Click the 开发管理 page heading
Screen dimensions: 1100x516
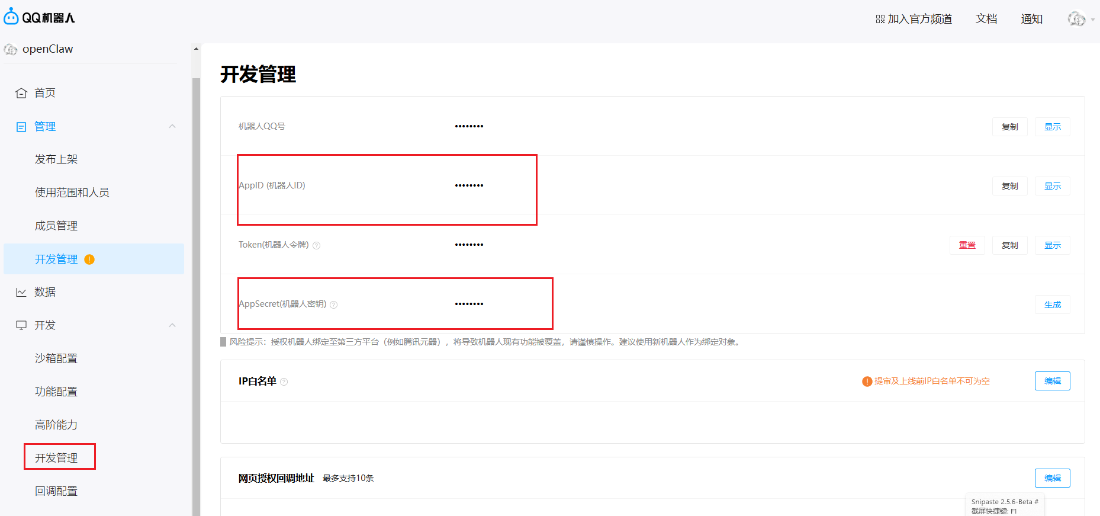point(258,74)
